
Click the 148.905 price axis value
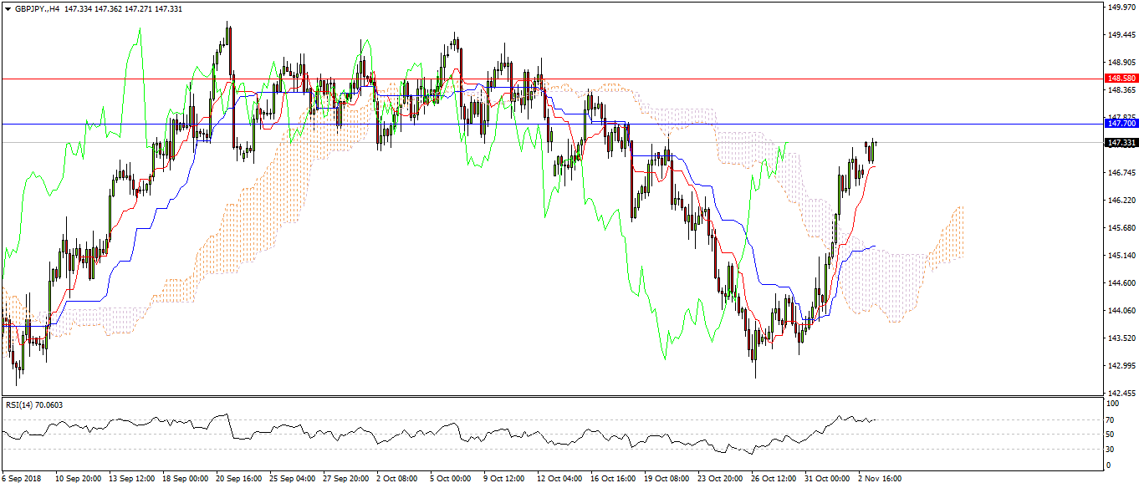point(1121,63)
